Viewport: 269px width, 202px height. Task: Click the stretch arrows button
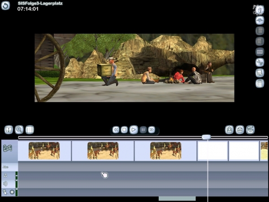tap(260, 52)
